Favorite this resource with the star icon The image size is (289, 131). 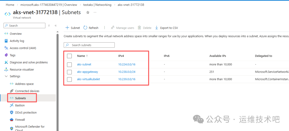[88, 12]
